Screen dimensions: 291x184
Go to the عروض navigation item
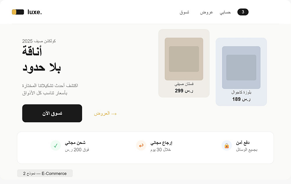(x=206, y=12)
